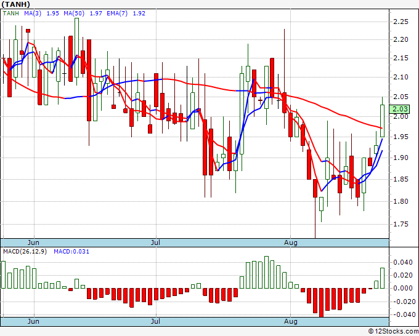
Task: Click the lowest red MACD bar in August
Action: point(321,303)
